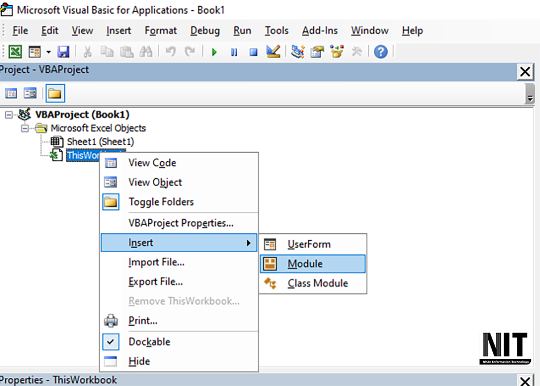Select Microsoft Excel Objects folder
Screen dimensions: 540x386
(98, 128)
